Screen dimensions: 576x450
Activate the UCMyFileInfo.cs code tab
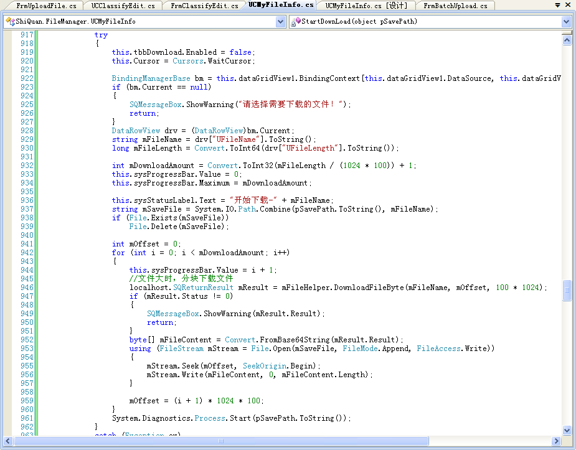[x=281, y=5]
